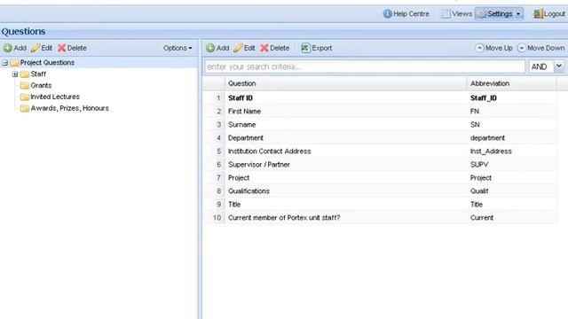Move the selected question up

click(493, 48)
